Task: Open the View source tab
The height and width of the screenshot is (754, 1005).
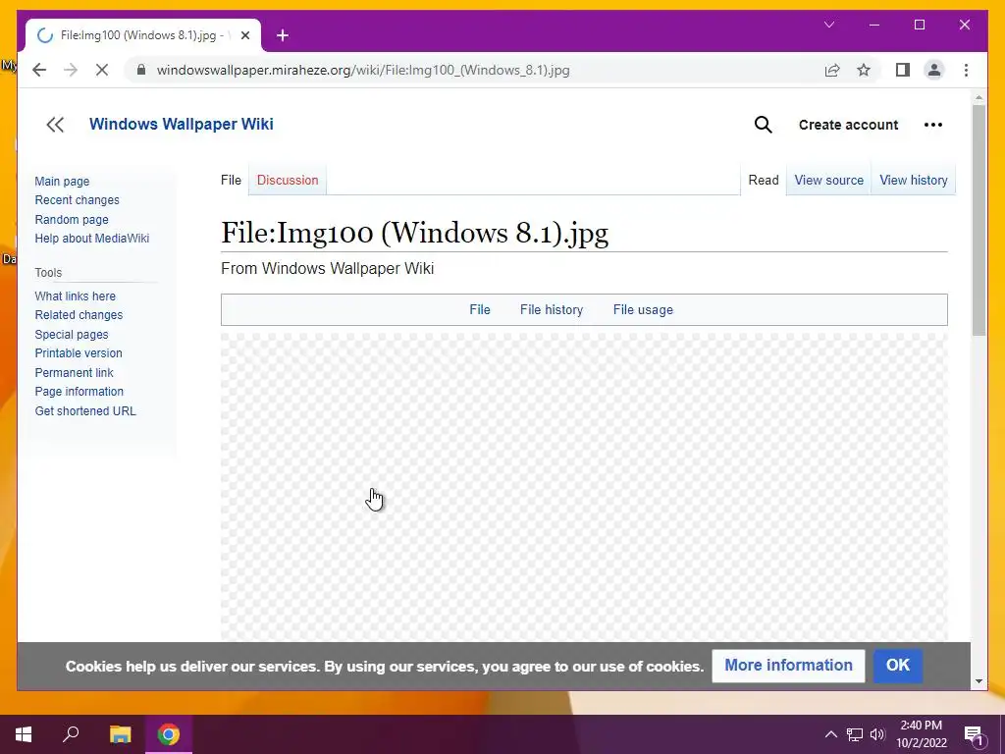Action: (828, 181)
